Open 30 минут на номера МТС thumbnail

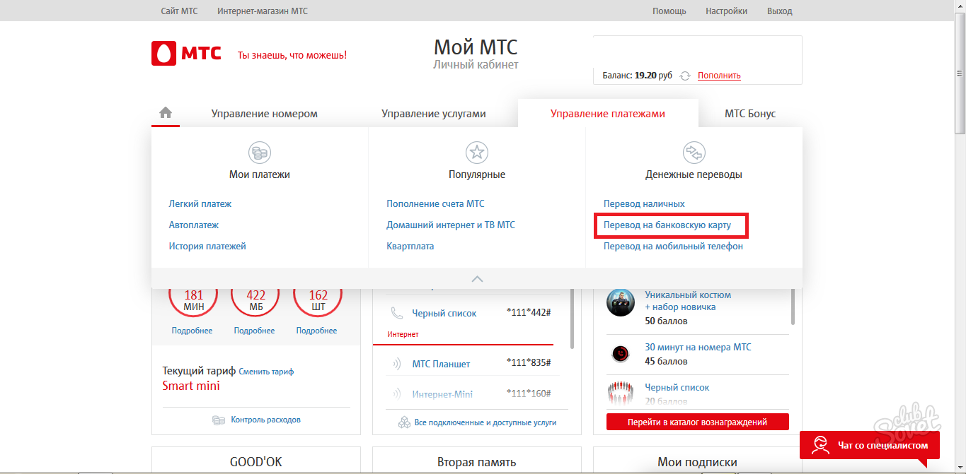click(621, 352)
